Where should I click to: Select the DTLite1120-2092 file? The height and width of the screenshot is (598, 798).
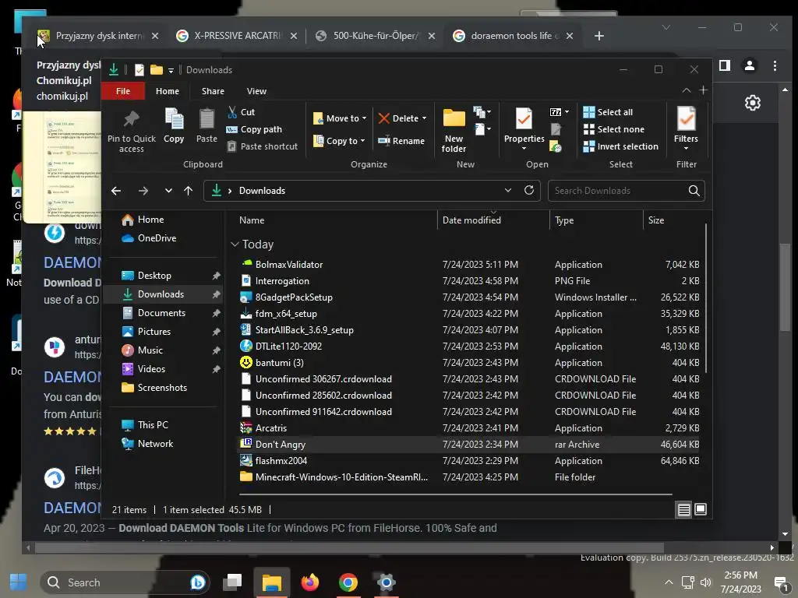468,346
